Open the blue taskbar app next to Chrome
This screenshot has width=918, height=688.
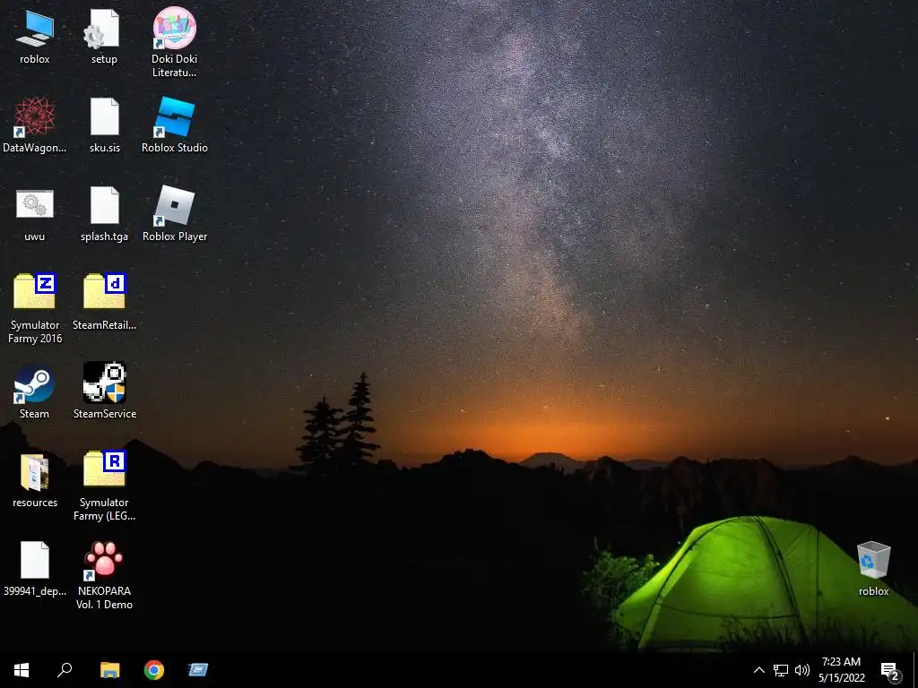pos(198,670)
